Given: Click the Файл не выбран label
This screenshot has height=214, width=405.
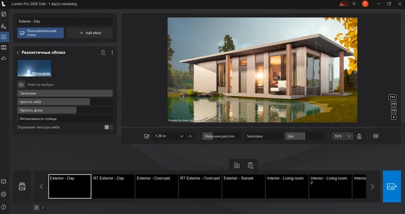Looking at the screenshot, I should (40, 84).
